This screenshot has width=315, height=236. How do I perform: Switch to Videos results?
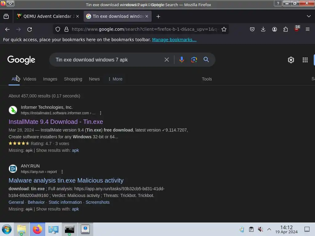tap(30, 79)
